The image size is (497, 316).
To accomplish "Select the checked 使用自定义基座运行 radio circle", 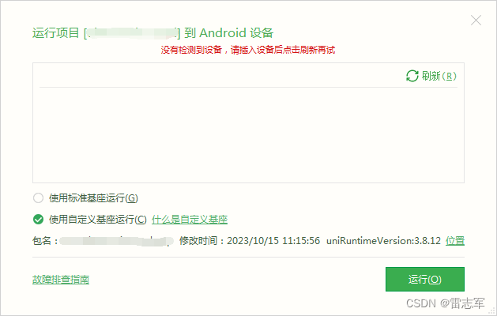I will point(38,220).
